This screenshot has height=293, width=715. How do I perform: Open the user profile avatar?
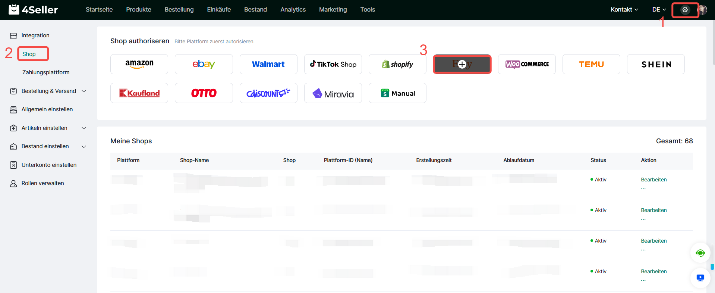point(703,10)
